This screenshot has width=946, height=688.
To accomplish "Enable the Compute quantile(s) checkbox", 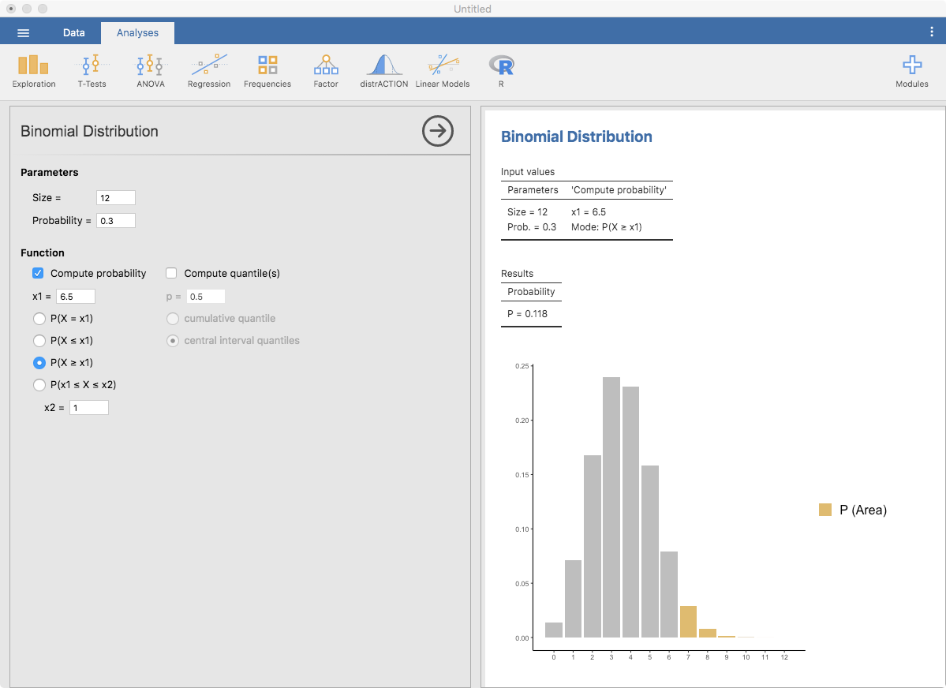I will [171, 274].
